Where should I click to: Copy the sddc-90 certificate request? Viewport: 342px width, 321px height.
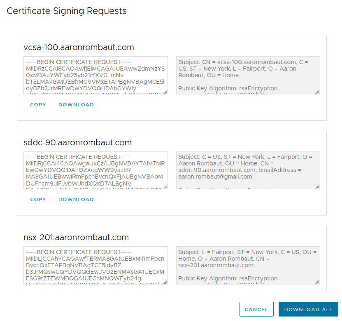(x=38, y=199)
